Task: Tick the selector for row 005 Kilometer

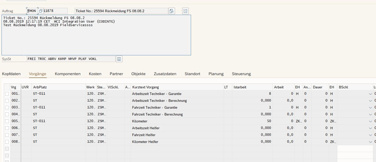Action: (x=7, y=121)
